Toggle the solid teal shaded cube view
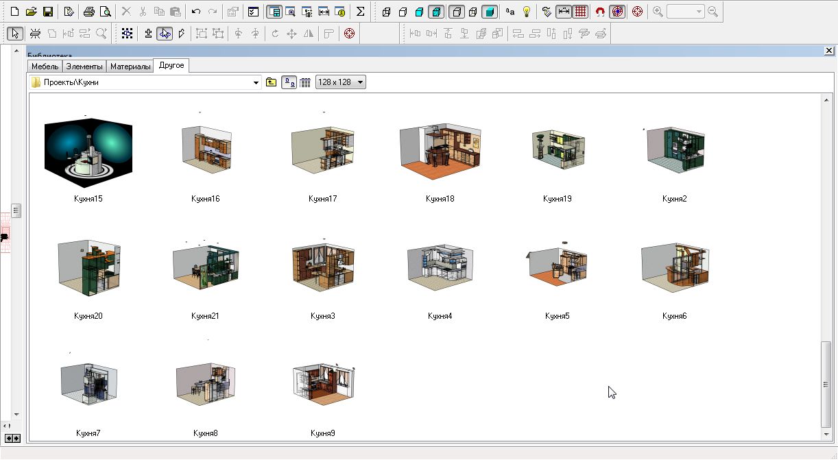The height and width of the screenshot is (460, 838). pos(489,12)
